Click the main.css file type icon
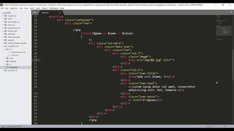The height and width of the screenshot is (131, 234). click(9, 55)
